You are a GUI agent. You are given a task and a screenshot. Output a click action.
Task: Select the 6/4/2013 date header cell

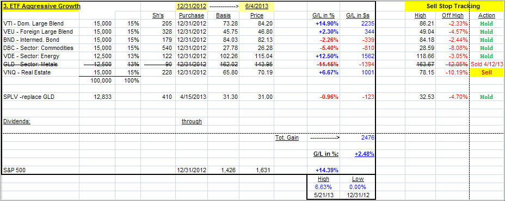[x=257, y=7]
